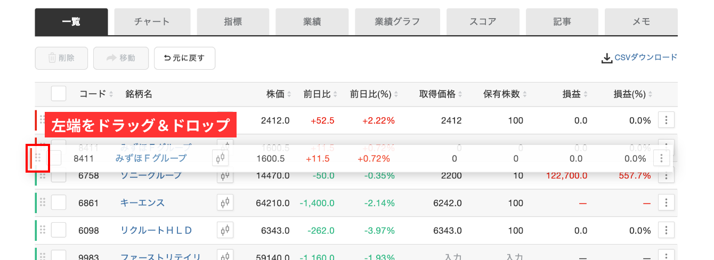This screenshot has height=260, width=714.
Task: Check the checkbox for 6861 キーエンス
Action: coord(59,202)
